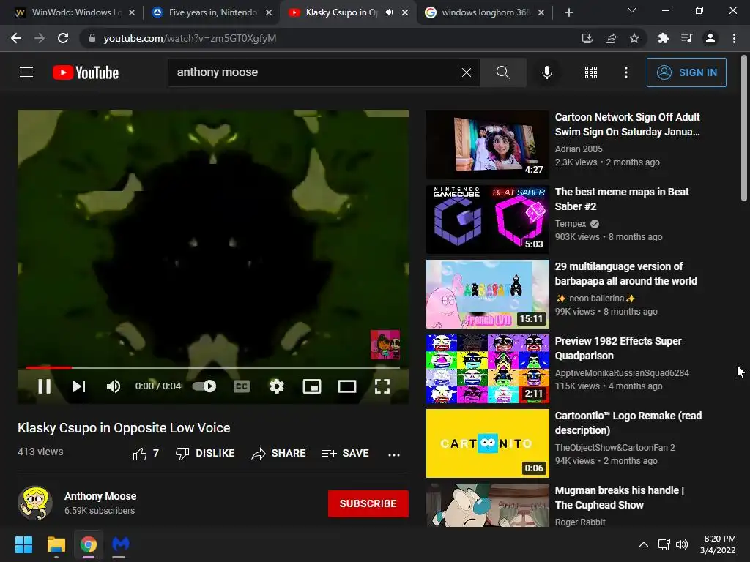Click the address bar URL

coord(190,38)
